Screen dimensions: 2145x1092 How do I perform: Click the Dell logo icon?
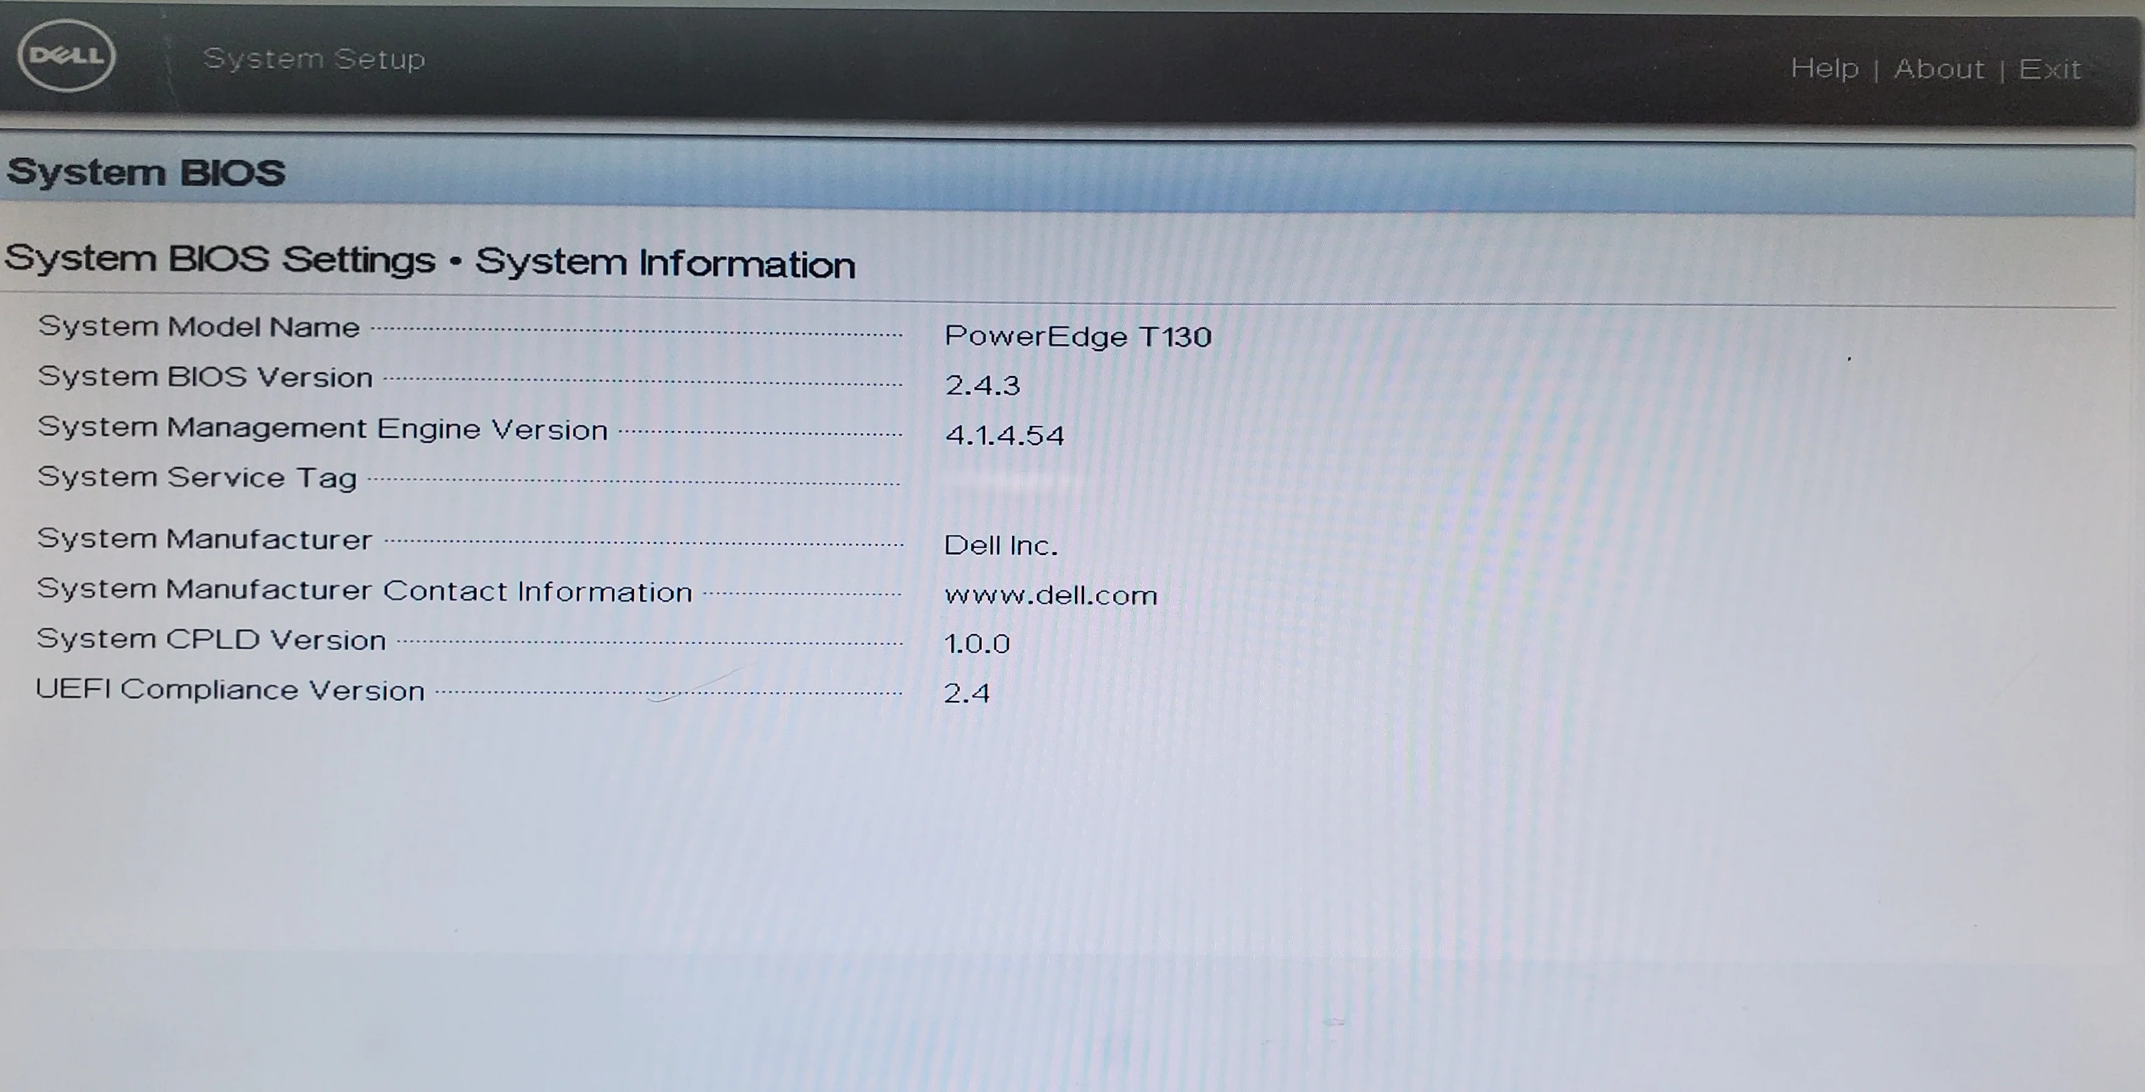[66, 56]
